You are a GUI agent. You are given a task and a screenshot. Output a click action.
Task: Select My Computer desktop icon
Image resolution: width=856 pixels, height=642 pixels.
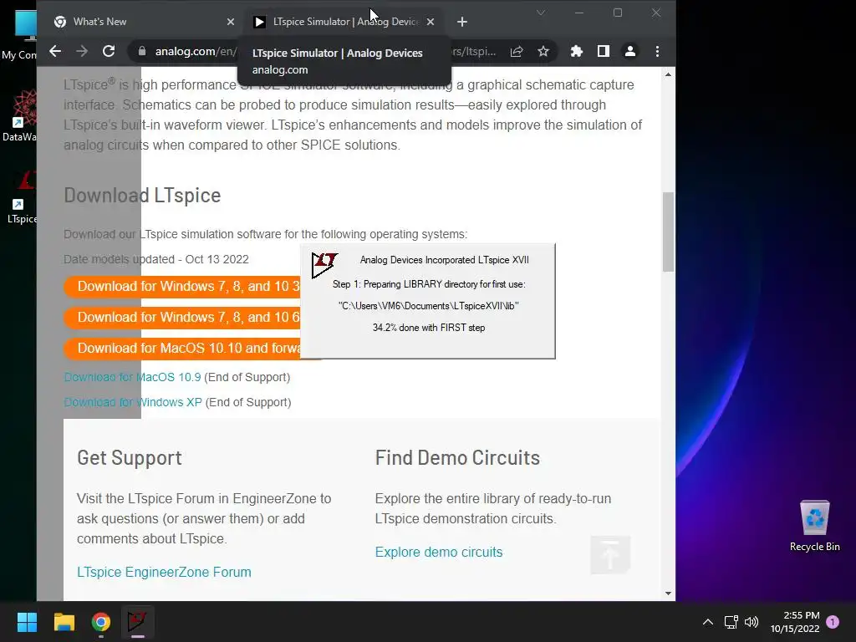20,35
